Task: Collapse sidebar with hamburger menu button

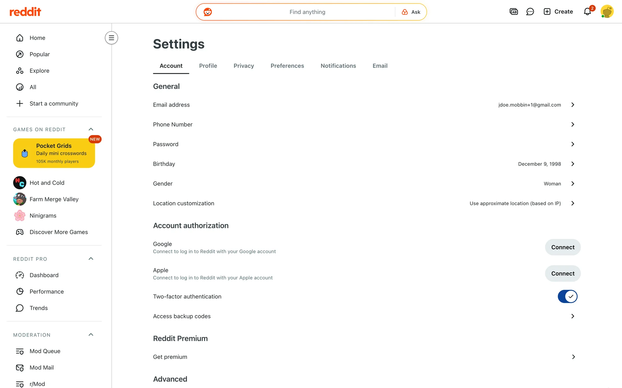Action: tap(111, 38)
